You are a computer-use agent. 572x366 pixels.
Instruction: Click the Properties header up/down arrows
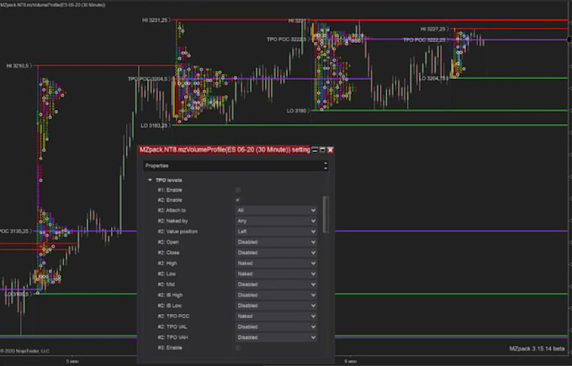[x=325, y=165]
